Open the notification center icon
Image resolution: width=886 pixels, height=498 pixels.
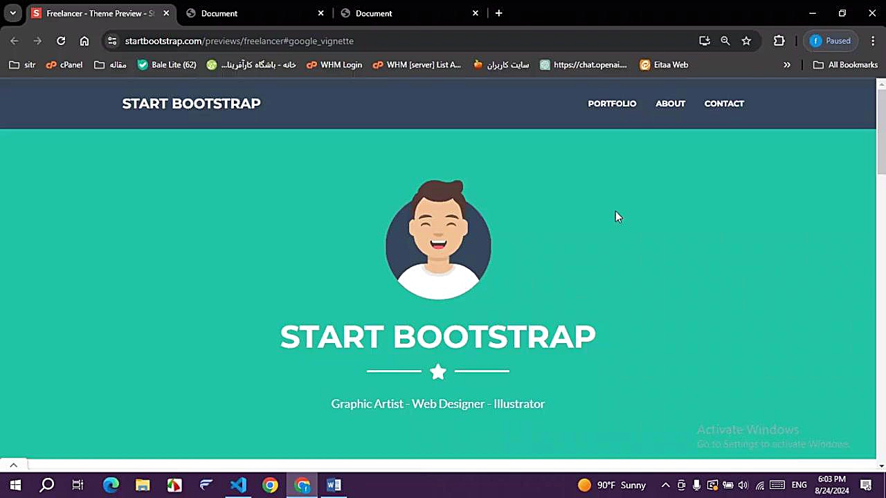pyautogui.click(x=866, y=485)
